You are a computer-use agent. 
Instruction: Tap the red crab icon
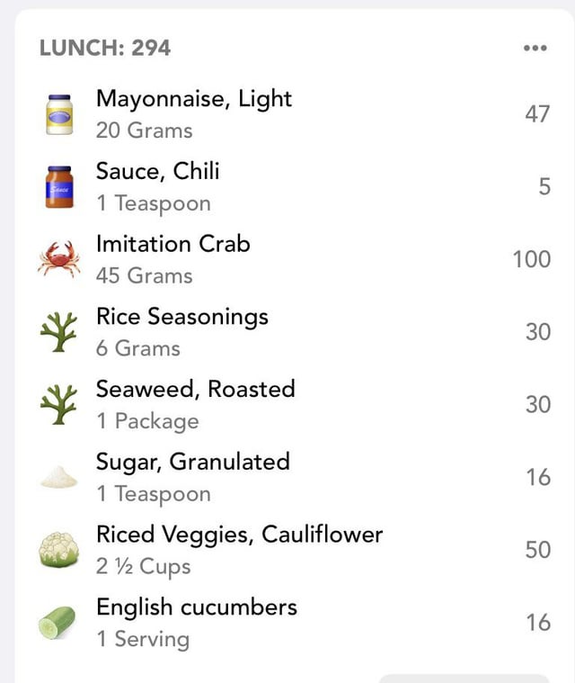pyautogui.click(x=58, y=259)
